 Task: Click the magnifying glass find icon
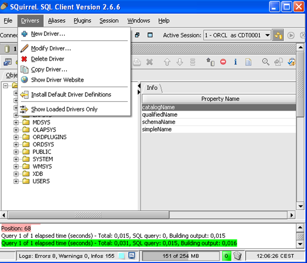[x=265, y=62]
